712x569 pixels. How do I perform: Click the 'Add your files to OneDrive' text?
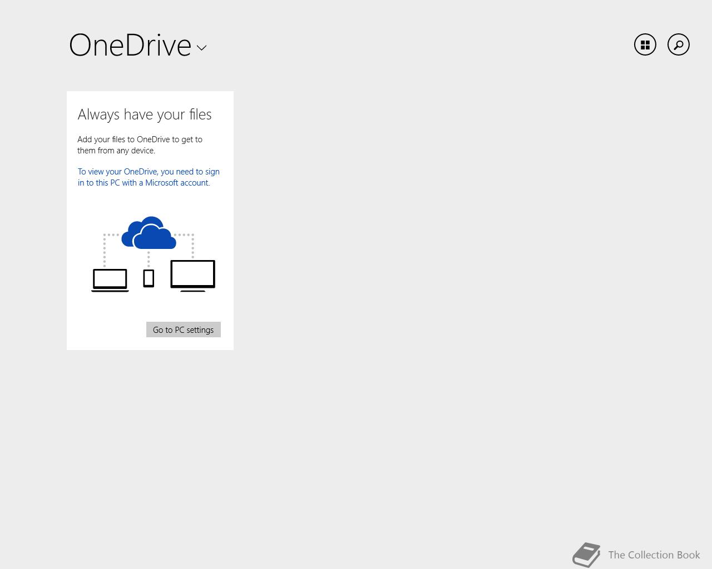click(x=140, y=145)
